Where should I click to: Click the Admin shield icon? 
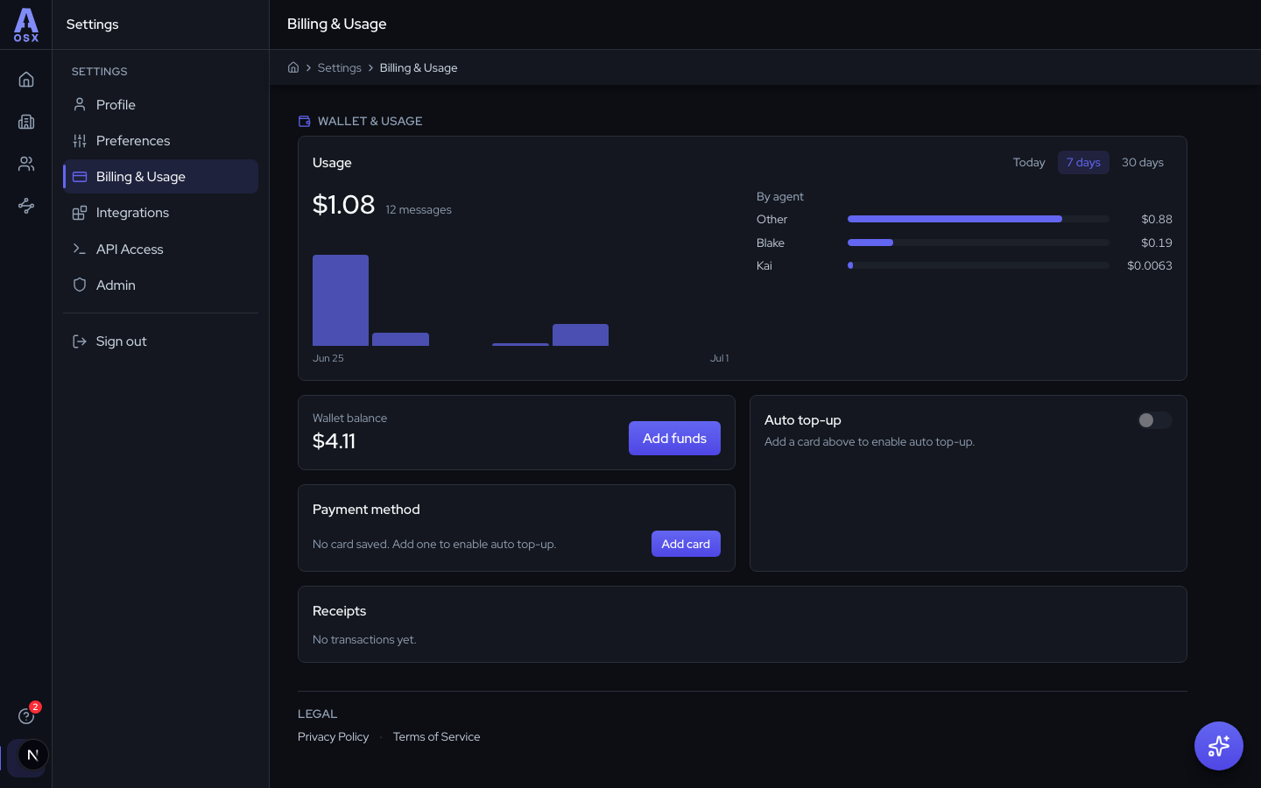[x=80, y=285]
